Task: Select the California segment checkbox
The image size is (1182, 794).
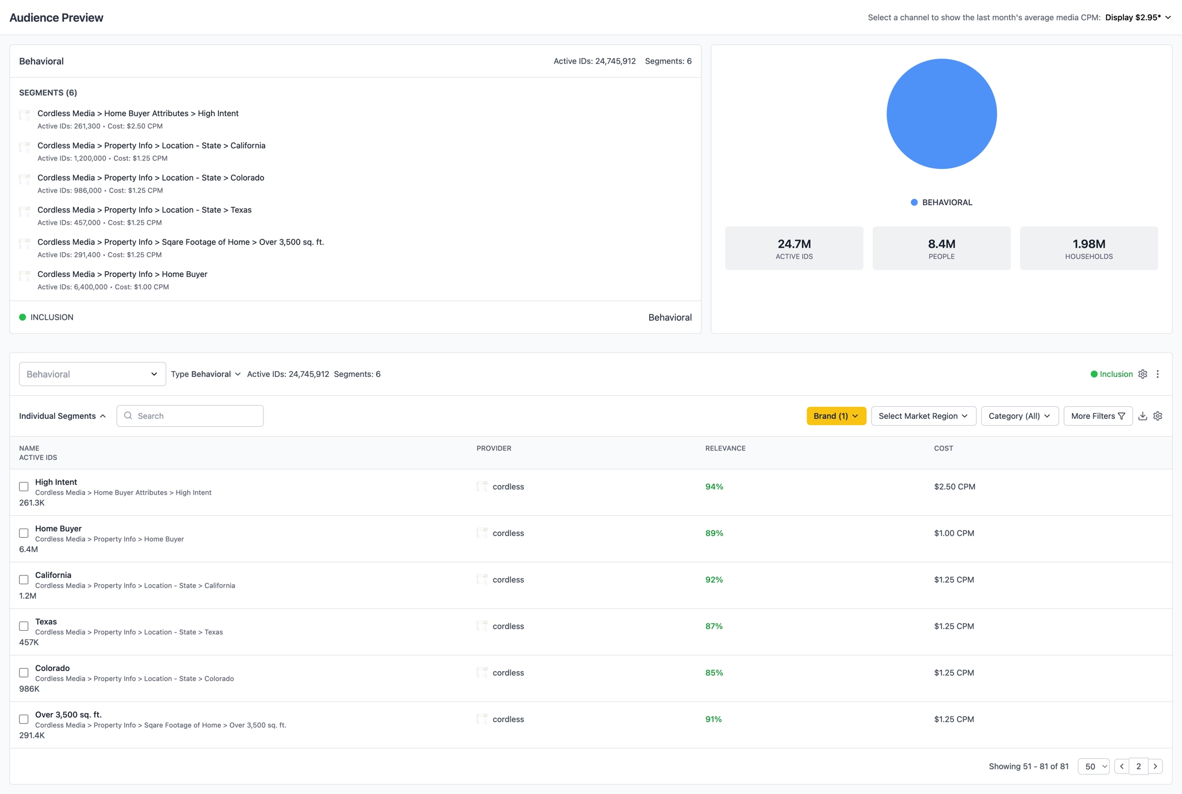Action: 24,580
